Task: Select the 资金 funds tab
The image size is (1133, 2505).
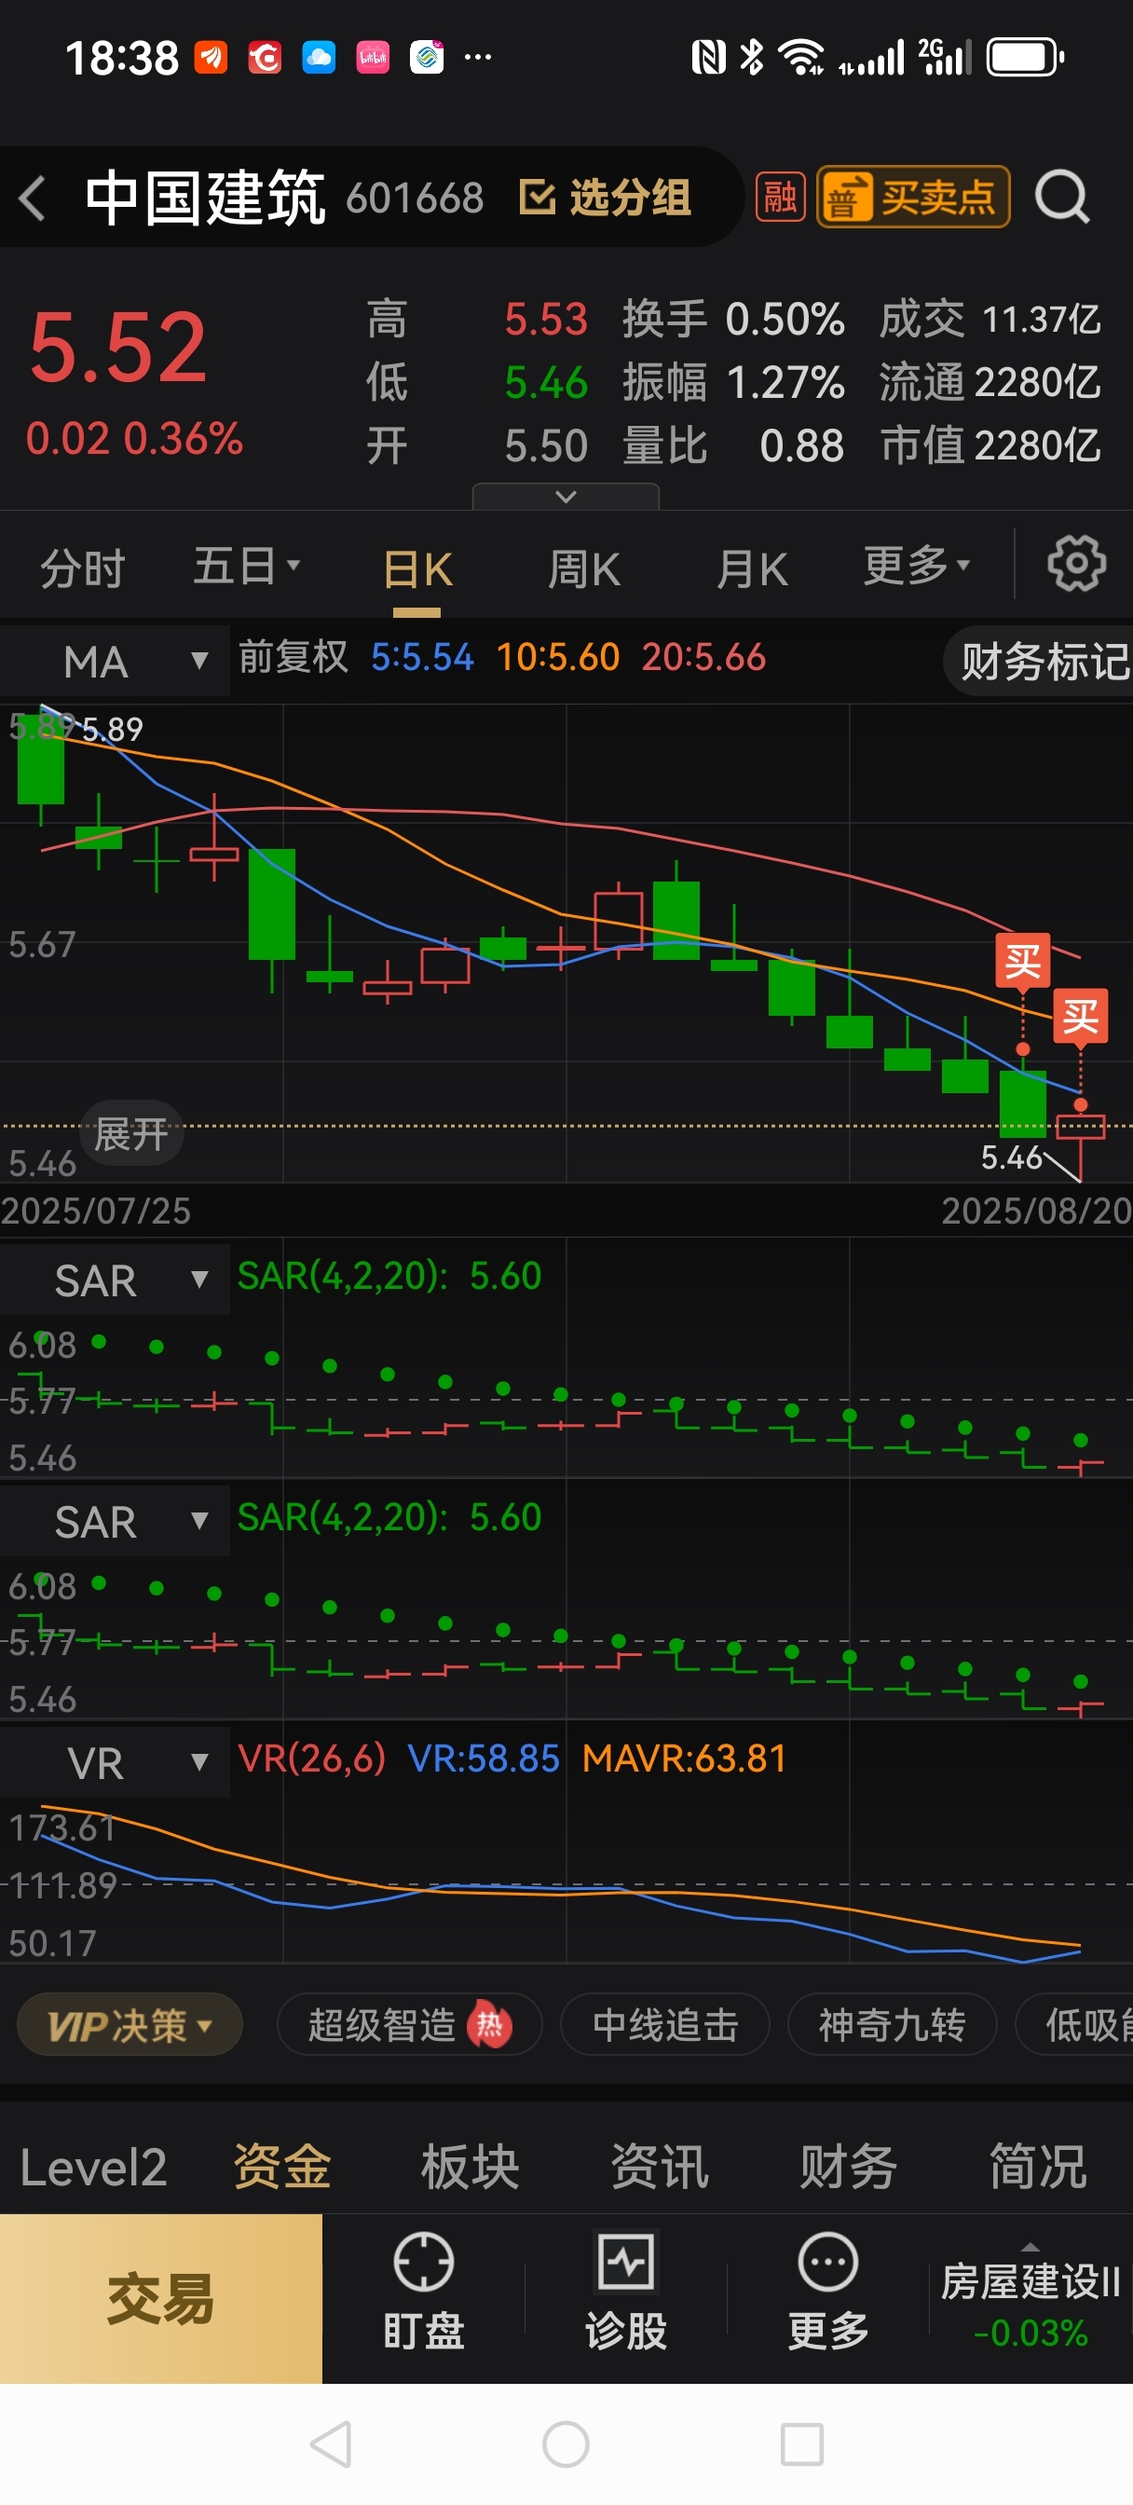Action: click(282, 2168)
